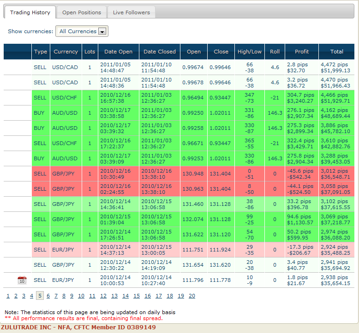Open the All Currencies dropdown arrow
Viewport: 359px width, 333px height.
[x=102, y=31]
